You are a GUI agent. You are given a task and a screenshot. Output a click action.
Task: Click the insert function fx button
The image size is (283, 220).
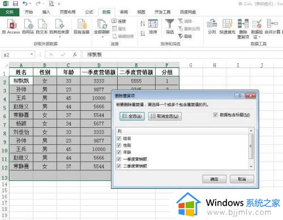(75, 55)
